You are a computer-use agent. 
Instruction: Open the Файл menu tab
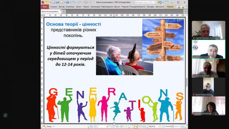45,7
